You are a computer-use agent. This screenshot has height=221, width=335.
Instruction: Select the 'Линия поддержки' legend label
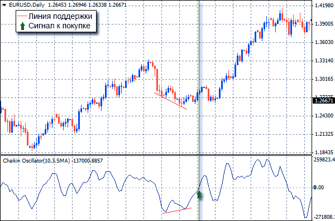click(x=60, y=16)
